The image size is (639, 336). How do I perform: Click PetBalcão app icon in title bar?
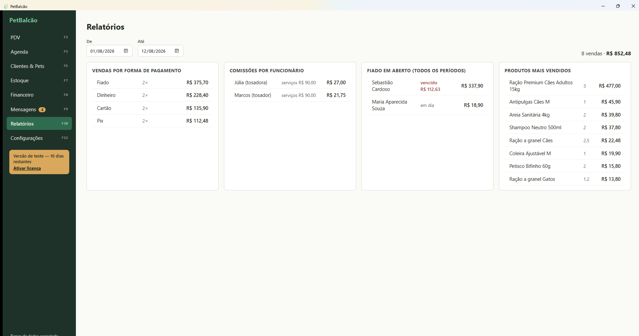coord(6,6)
